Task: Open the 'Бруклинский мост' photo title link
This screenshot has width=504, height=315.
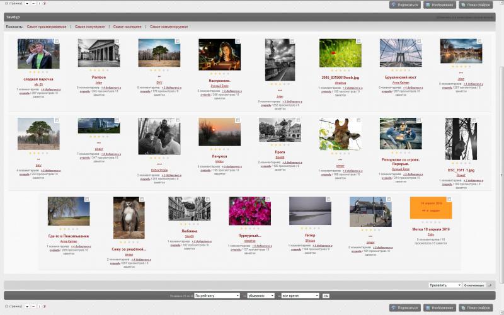Action: (401, 77)
